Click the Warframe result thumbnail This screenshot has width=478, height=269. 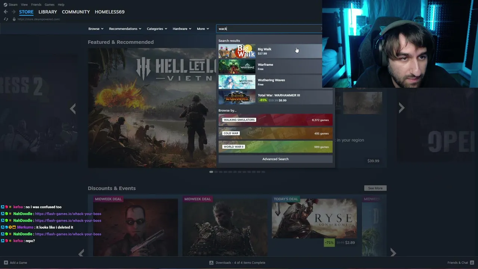coord(237,67)
